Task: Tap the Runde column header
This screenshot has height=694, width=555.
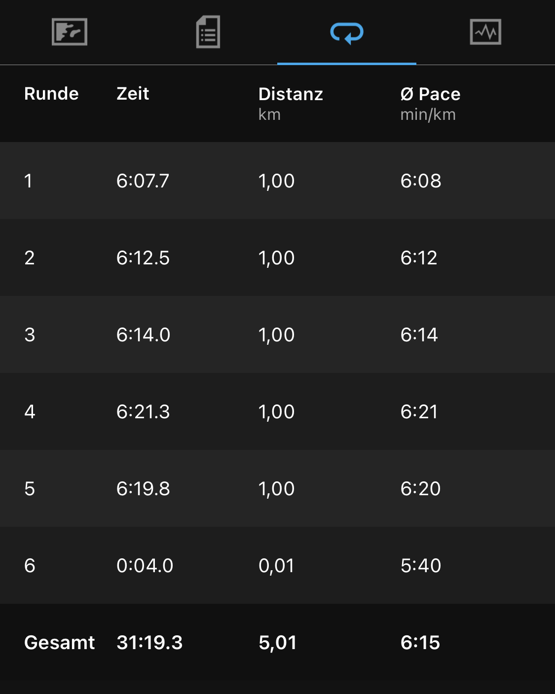Action: pos(51,94)
